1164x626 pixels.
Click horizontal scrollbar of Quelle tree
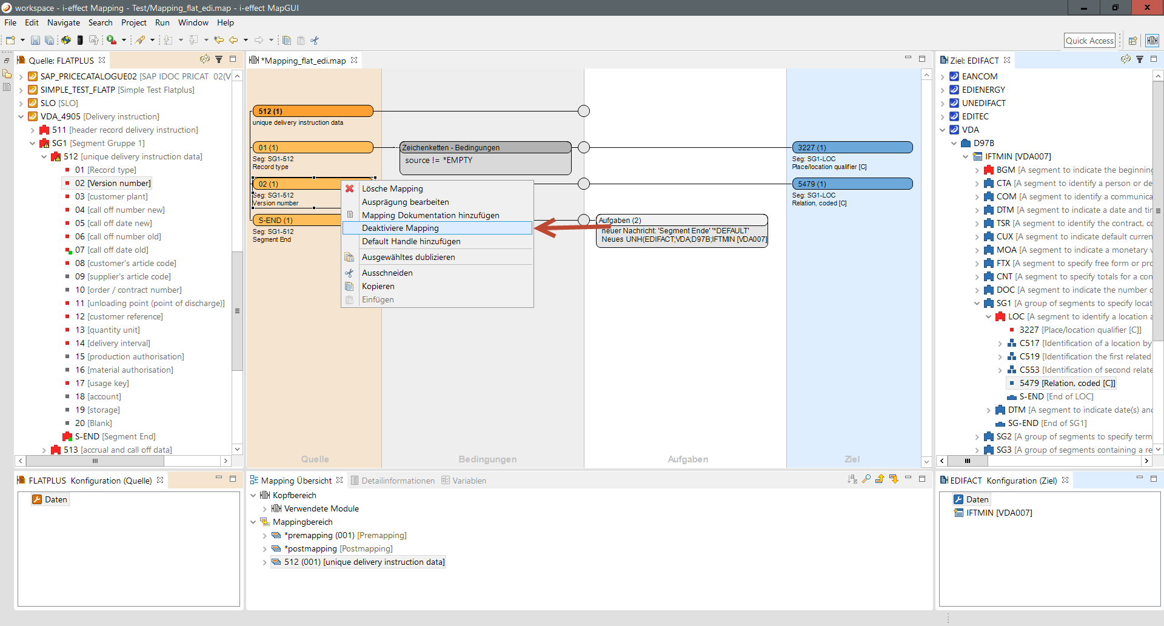(x=95, y=461)
